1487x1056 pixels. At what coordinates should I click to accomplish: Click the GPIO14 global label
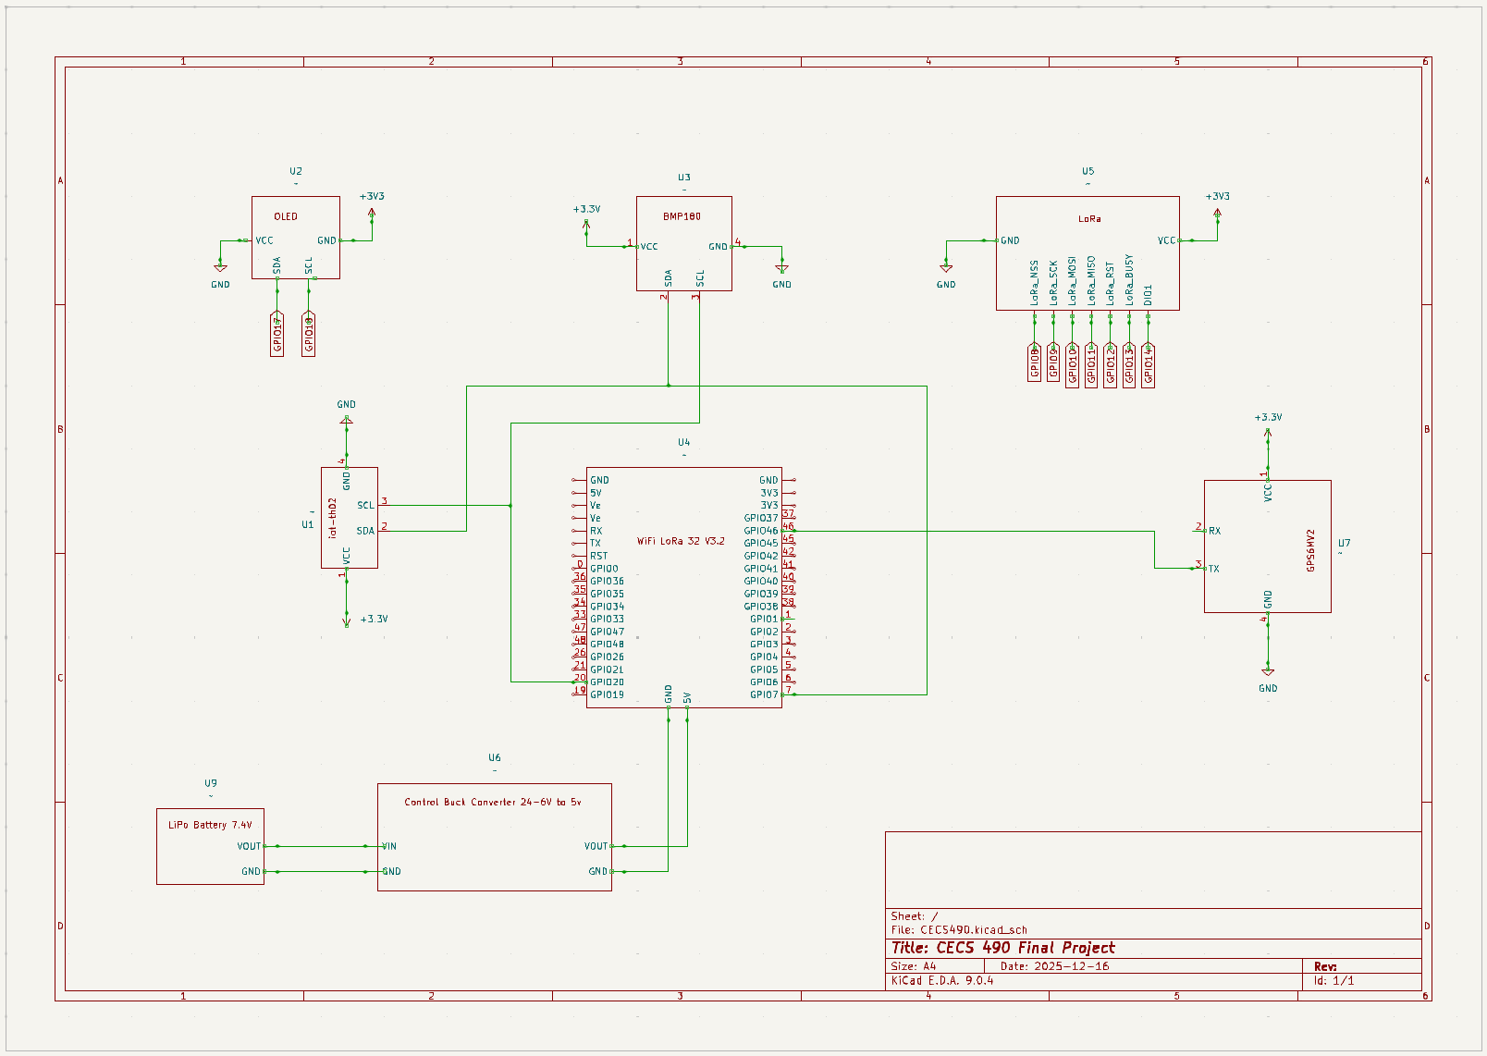pyautogui.click(x=1149, y=365)
